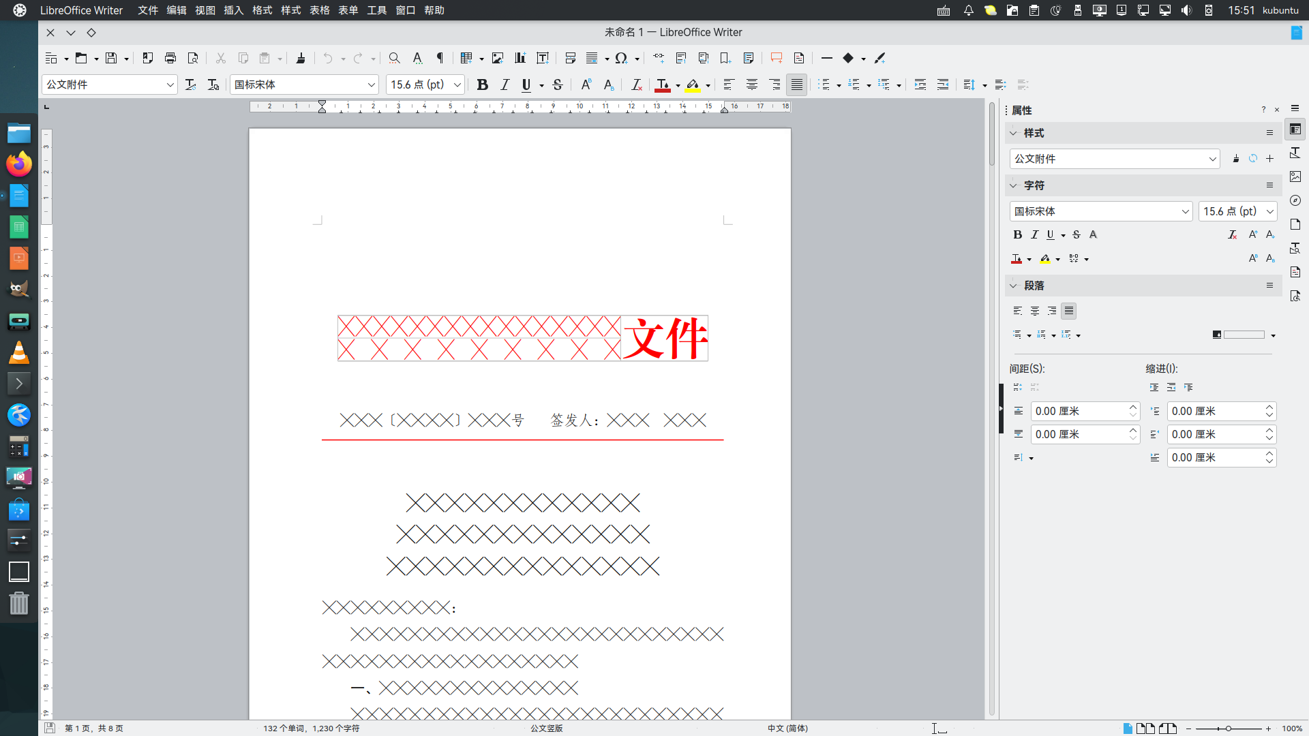Image resolution: width=1309 pixels, height=736 pixels.
Task: Toggle justified alignment in sidebar Paragraph section
Action: [x=1069, y=311]
